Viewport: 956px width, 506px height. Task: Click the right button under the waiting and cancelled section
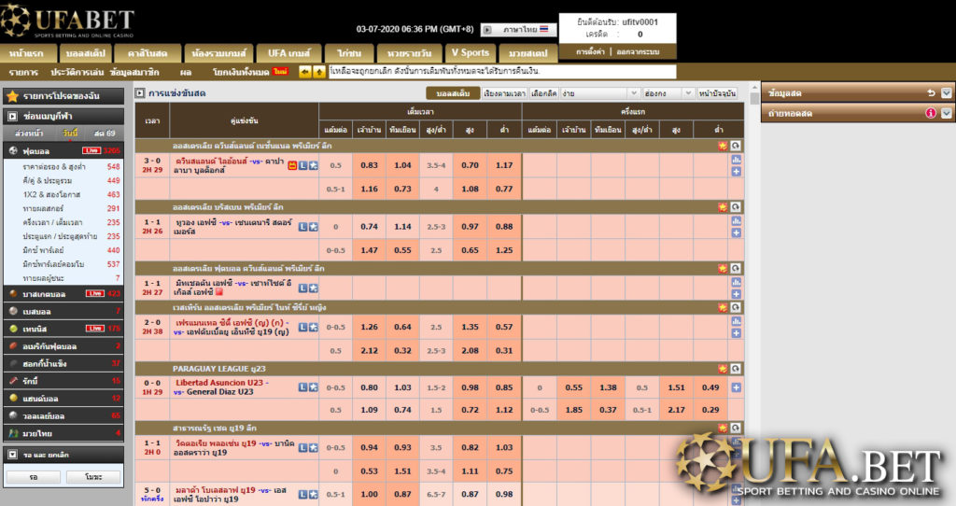93,477
